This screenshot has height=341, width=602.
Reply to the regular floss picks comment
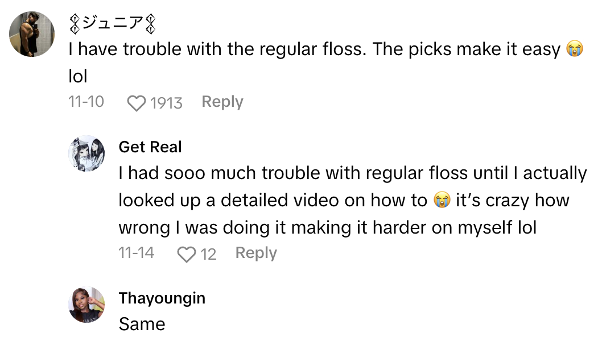[222, 102]
